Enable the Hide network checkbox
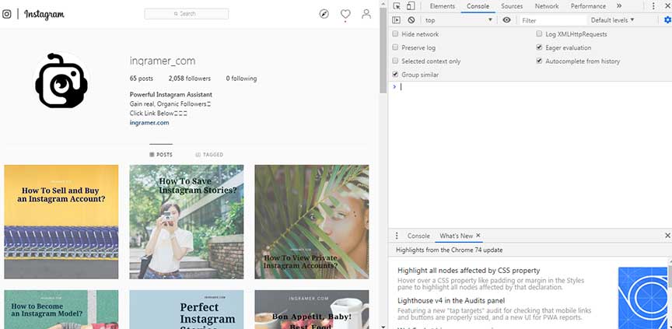The height and width of the screenshot is (329, 672). [395, 34]
